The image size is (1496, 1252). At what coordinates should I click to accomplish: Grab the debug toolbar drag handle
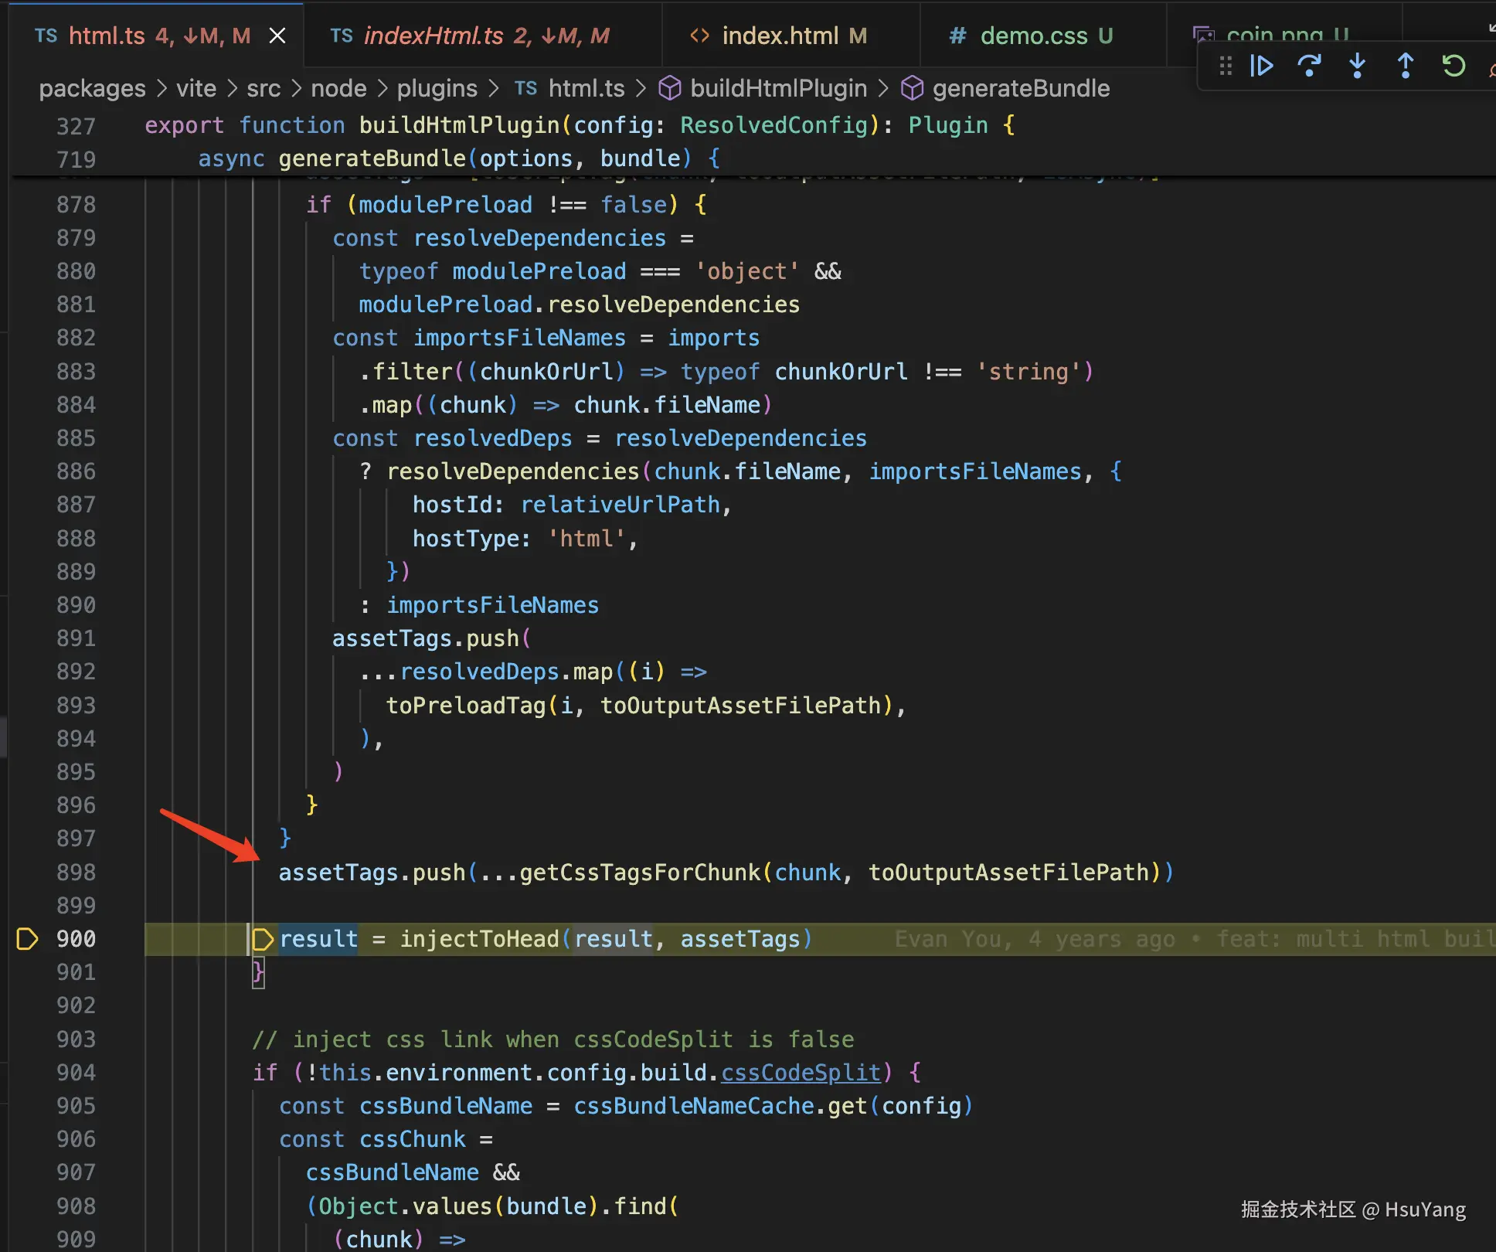tap(1225, 66)
